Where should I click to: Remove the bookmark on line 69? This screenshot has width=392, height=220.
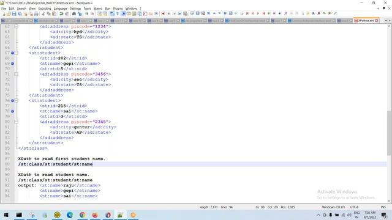[12, 64]
